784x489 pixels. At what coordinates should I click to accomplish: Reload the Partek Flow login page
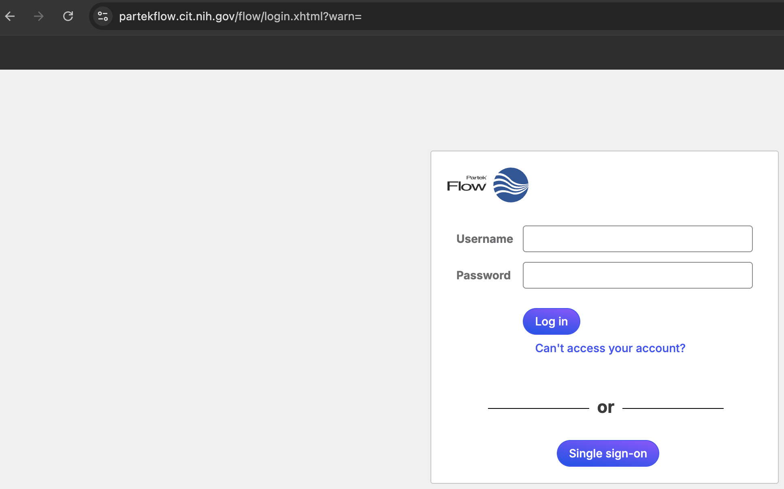click(68, 16)
